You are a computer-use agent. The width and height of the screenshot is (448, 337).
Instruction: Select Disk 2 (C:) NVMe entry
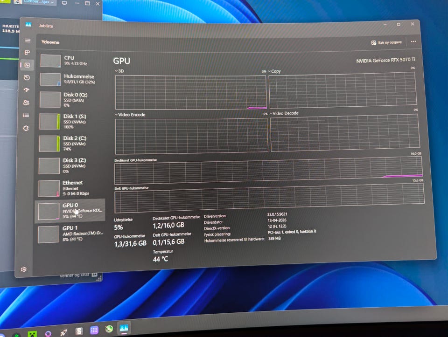click(x=71, y=143)
